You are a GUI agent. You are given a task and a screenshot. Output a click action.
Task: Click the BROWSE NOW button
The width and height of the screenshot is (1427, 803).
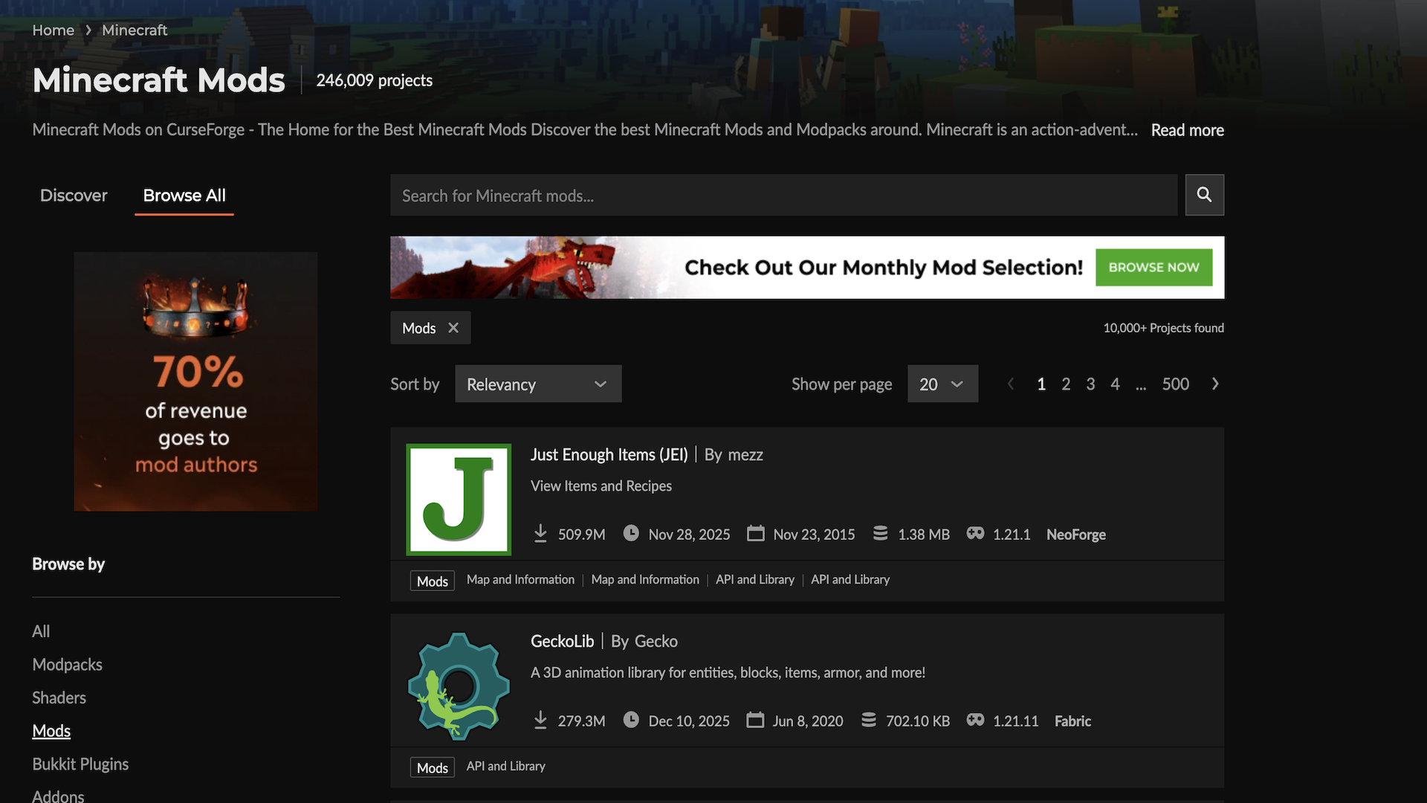(1153, 267)
